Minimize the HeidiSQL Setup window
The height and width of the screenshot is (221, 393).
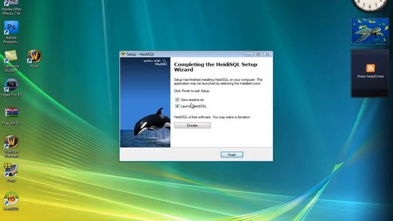[249, 54]
